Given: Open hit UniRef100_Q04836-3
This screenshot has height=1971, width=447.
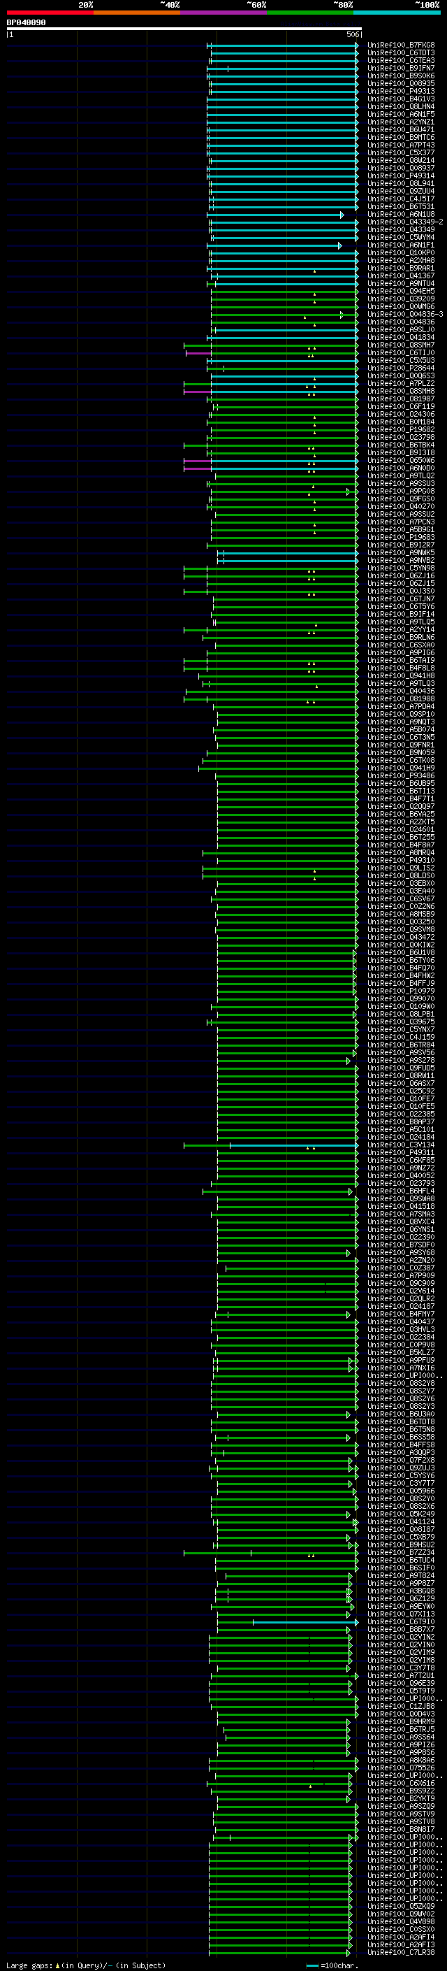Looking at the screenshot, I should tap(405, 315).
